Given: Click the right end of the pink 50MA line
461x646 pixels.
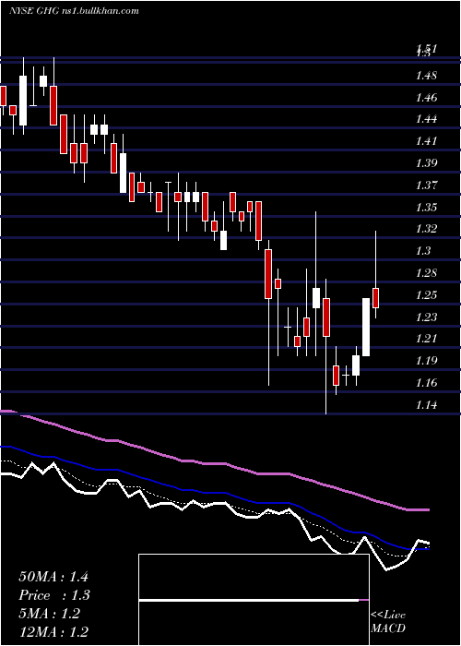Looking at the screenshot, I should 428,509.
